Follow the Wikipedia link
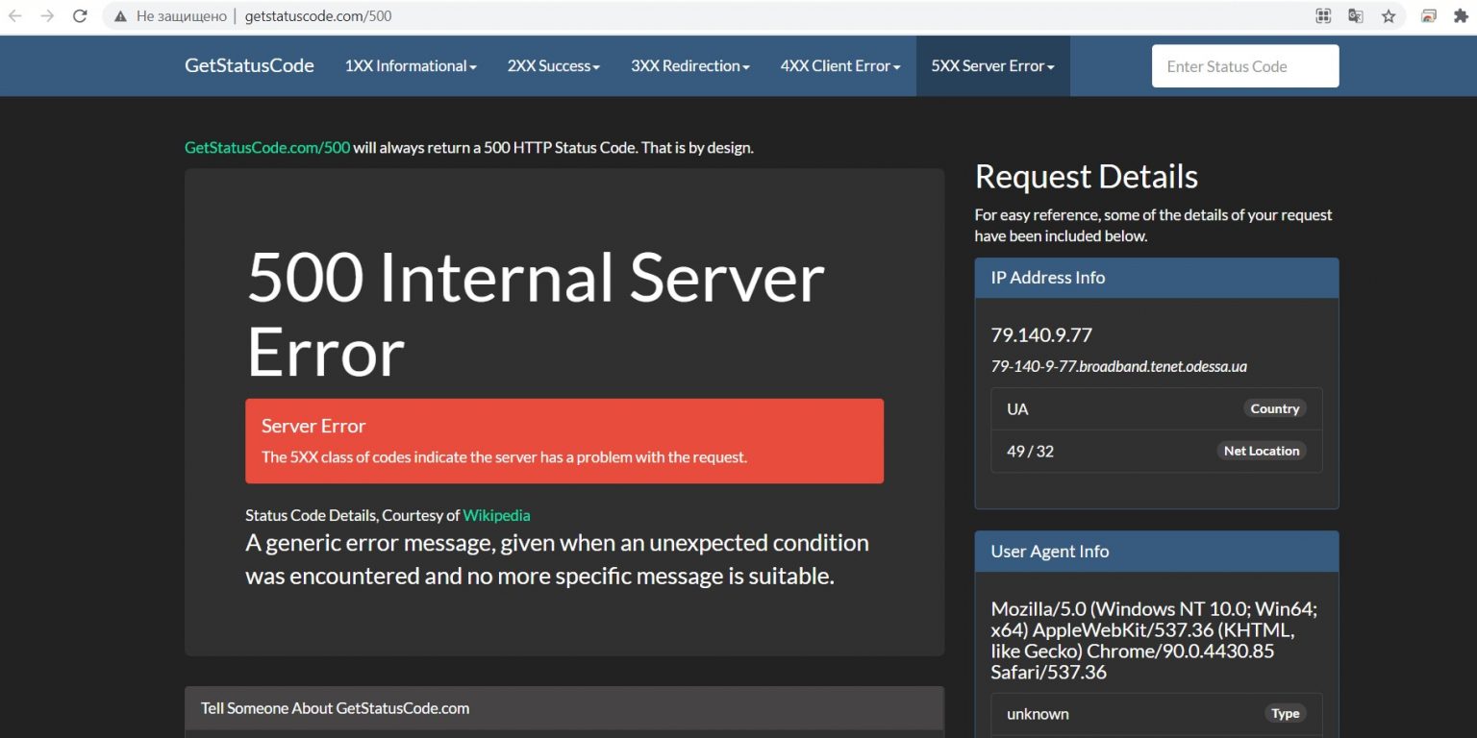Image resolution: width=1477 pixels, height=738 pixels. point(496,515)
